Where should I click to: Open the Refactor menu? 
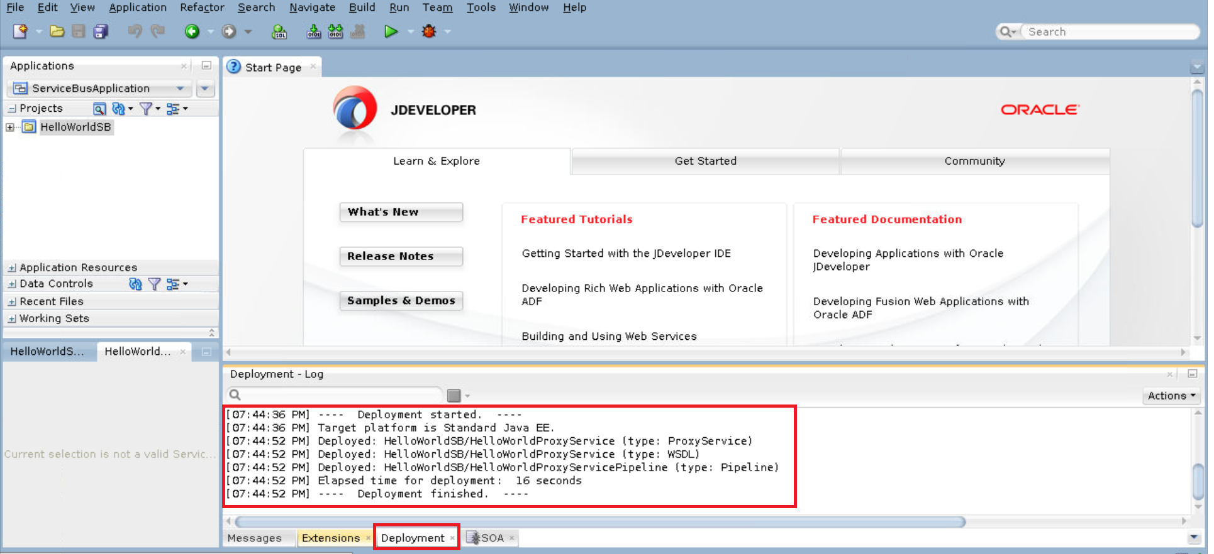[202, 8]
